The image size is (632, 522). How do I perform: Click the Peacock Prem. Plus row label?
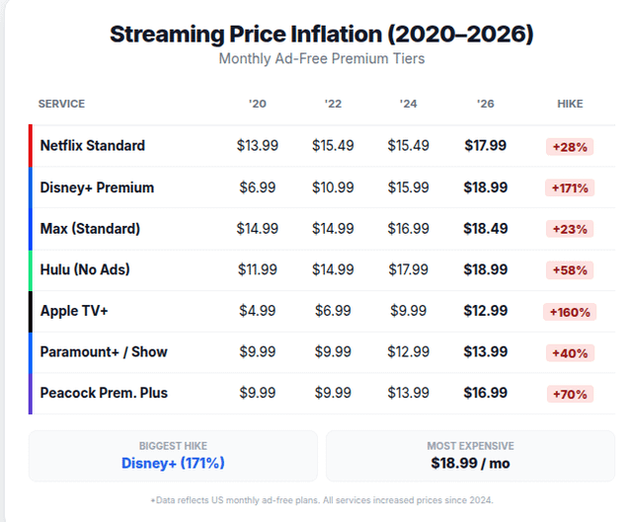click(104, 393)
